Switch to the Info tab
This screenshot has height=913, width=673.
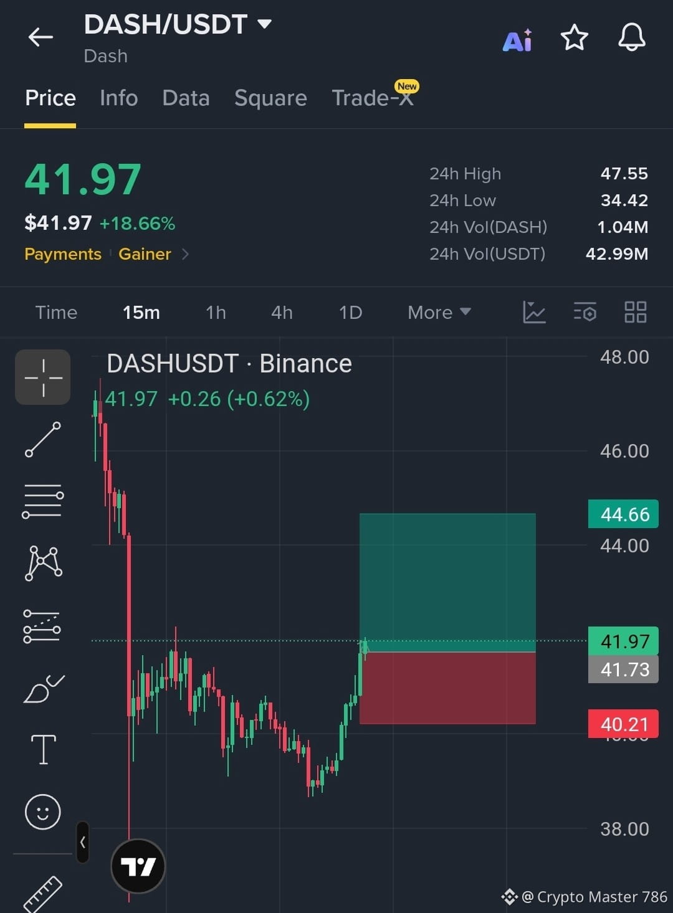coord(118,98)
